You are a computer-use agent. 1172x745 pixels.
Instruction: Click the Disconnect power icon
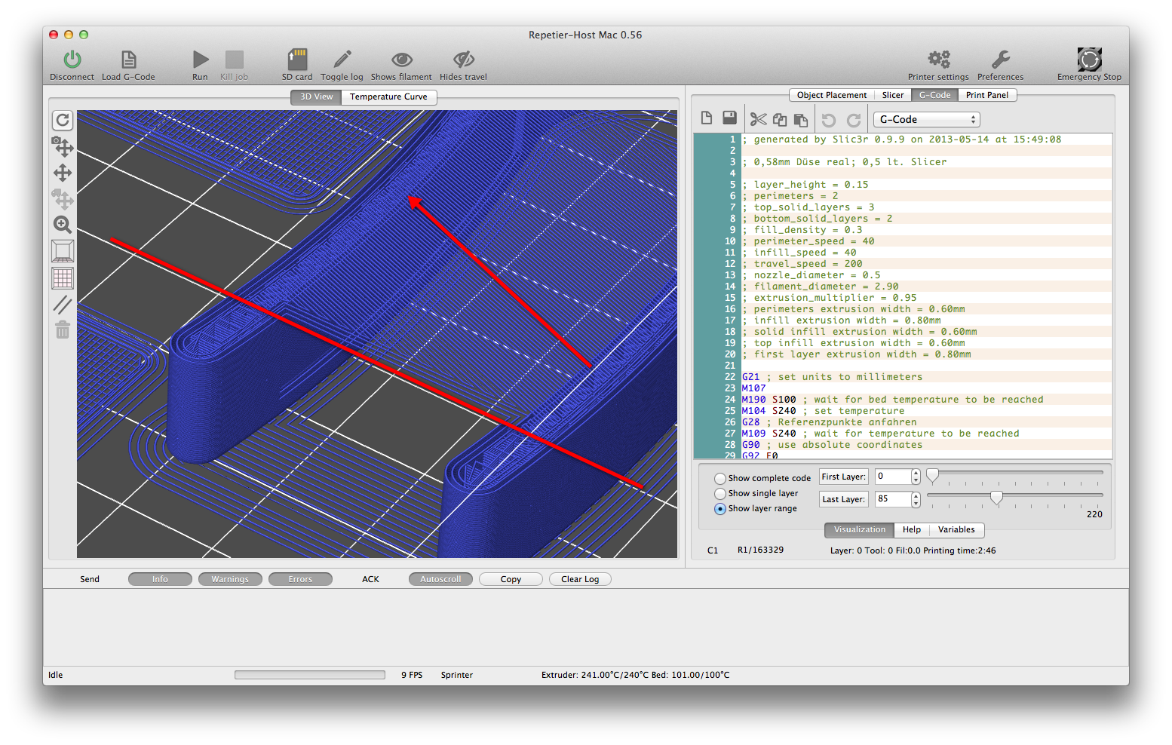point(72,60)
